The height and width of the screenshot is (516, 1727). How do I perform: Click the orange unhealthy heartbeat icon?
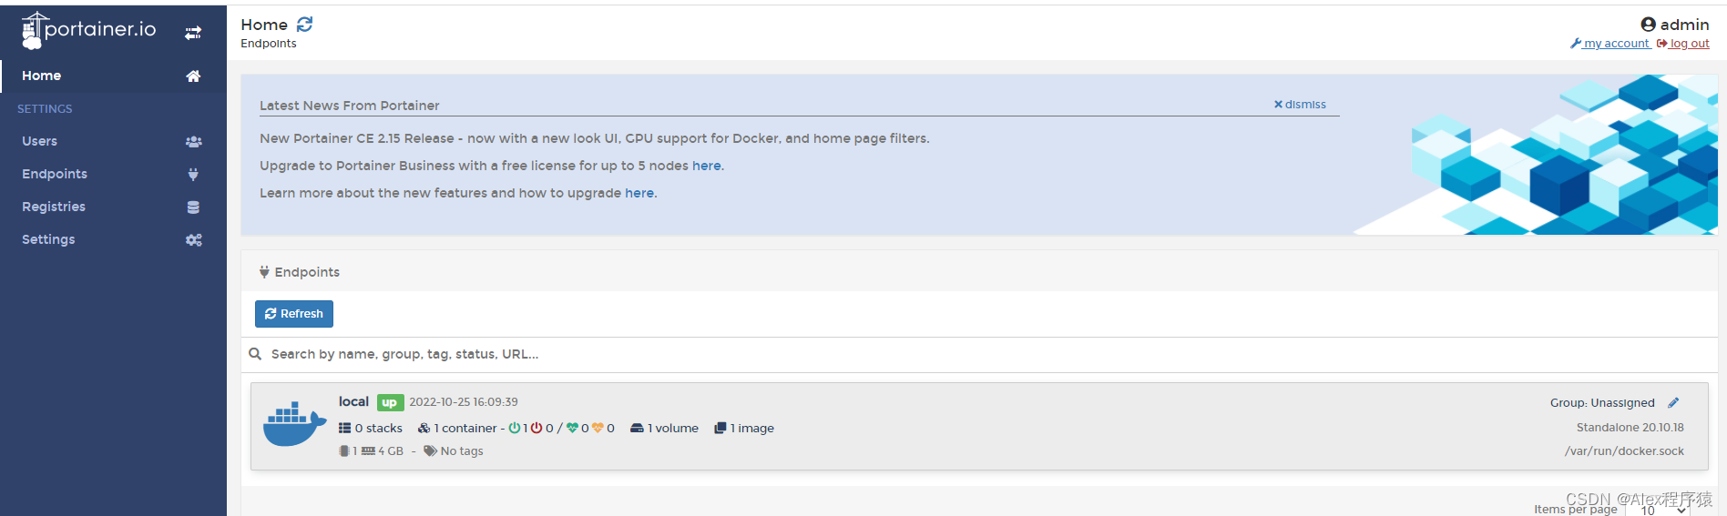598,428
